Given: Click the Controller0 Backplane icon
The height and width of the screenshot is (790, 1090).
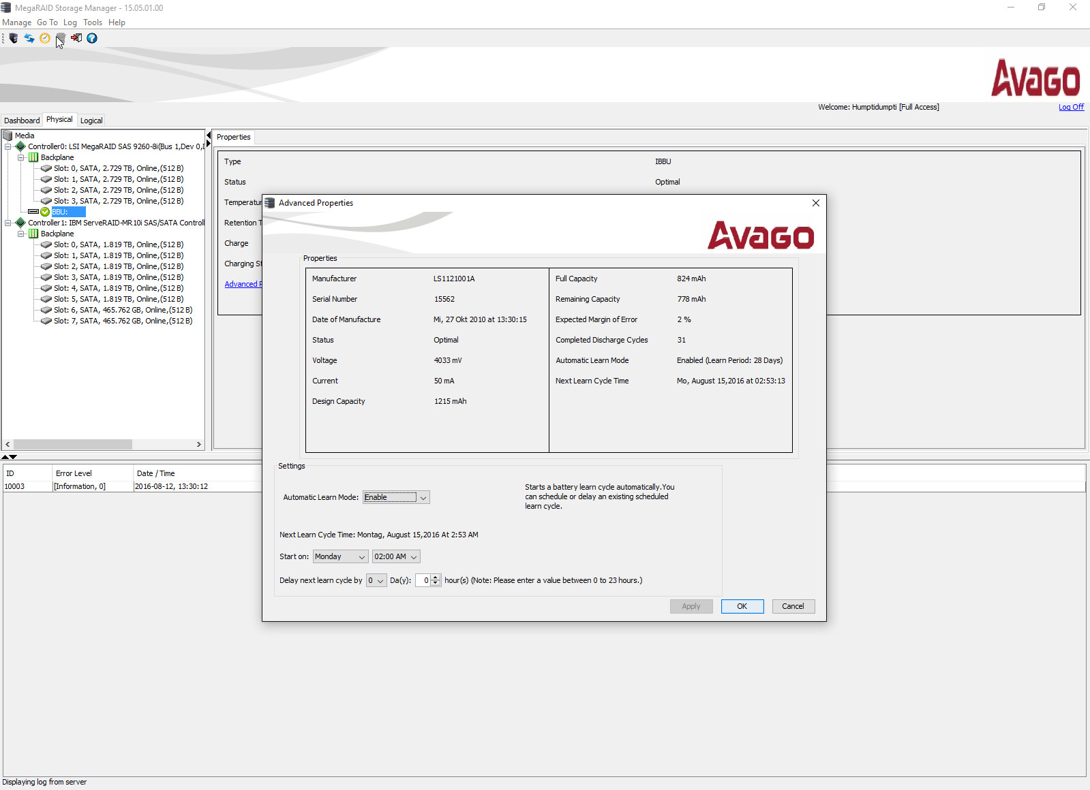Looking at the screenshot, I should click(33, 157).
